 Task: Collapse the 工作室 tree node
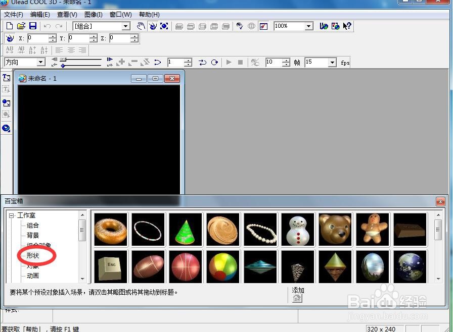(x=11, y=215)
